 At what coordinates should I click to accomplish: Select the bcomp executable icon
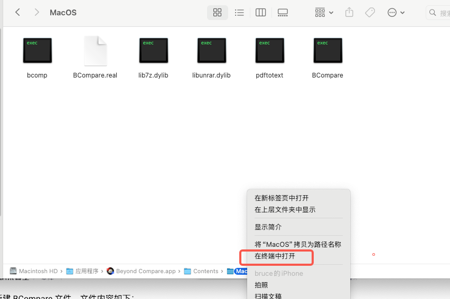(x=37, y=51)
